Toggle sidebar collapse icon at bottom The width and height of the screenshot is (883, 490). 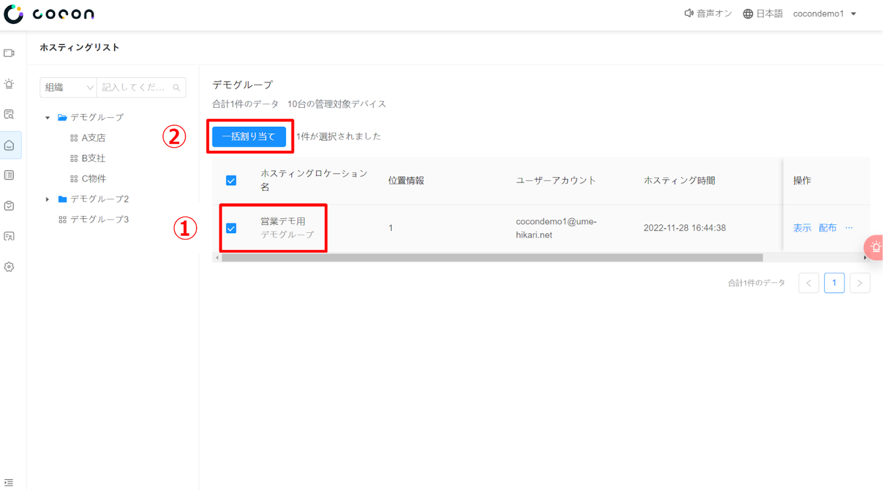8,482
